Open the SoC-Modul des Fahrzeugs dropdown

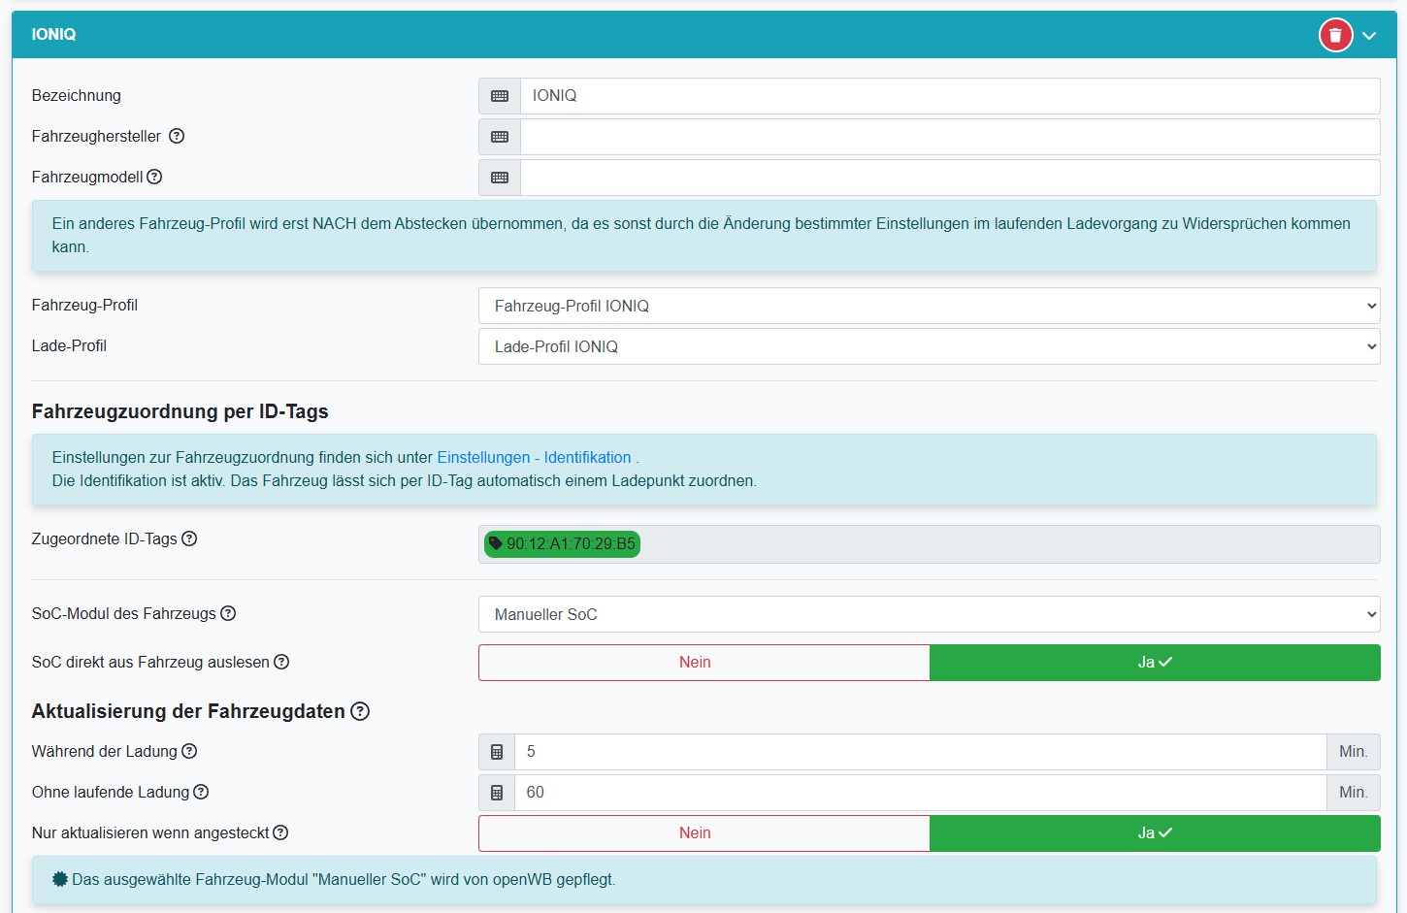coord(929,614)
